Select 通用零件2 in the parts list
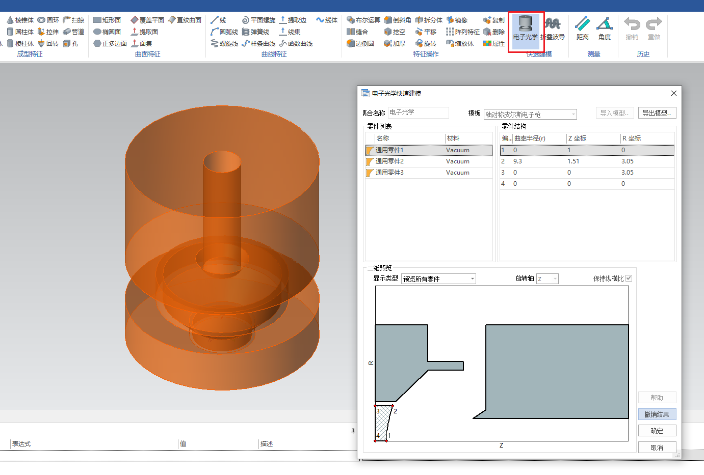704x475 pixels. click(x=389, y=161)
